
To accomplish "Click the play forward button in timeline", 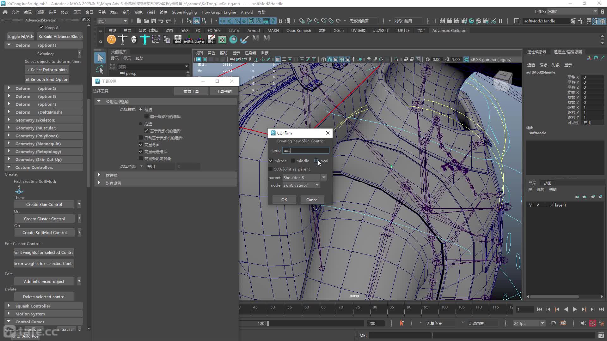I will coord(574,309).
